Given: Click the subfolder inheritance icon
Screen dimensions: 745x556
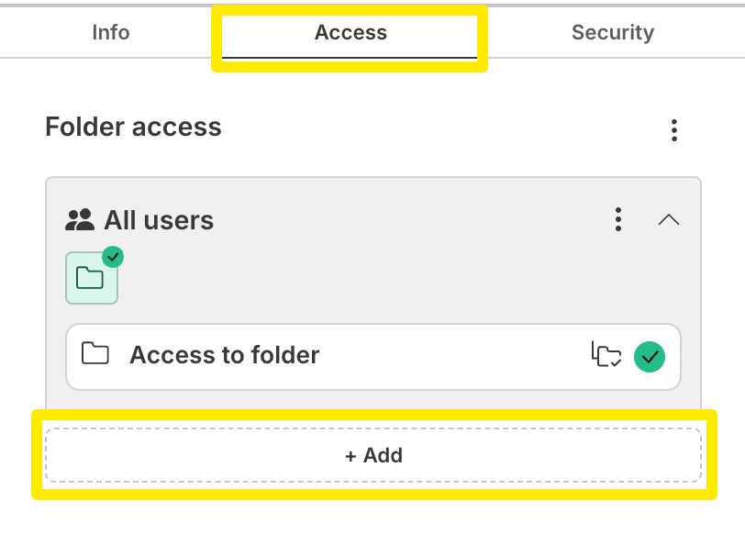Looking at the screenshot, I should 606,355.
